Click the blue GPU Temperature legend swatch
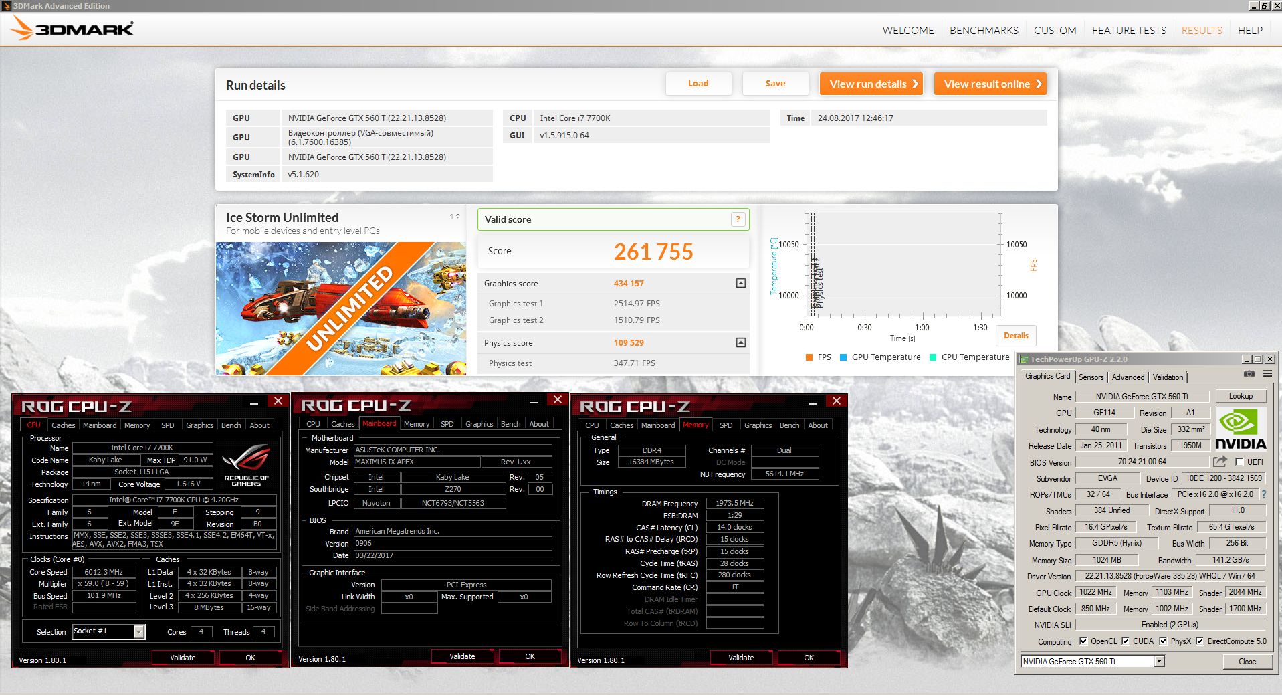This screenshot has width=1282, height=695. tap(843, 357)
